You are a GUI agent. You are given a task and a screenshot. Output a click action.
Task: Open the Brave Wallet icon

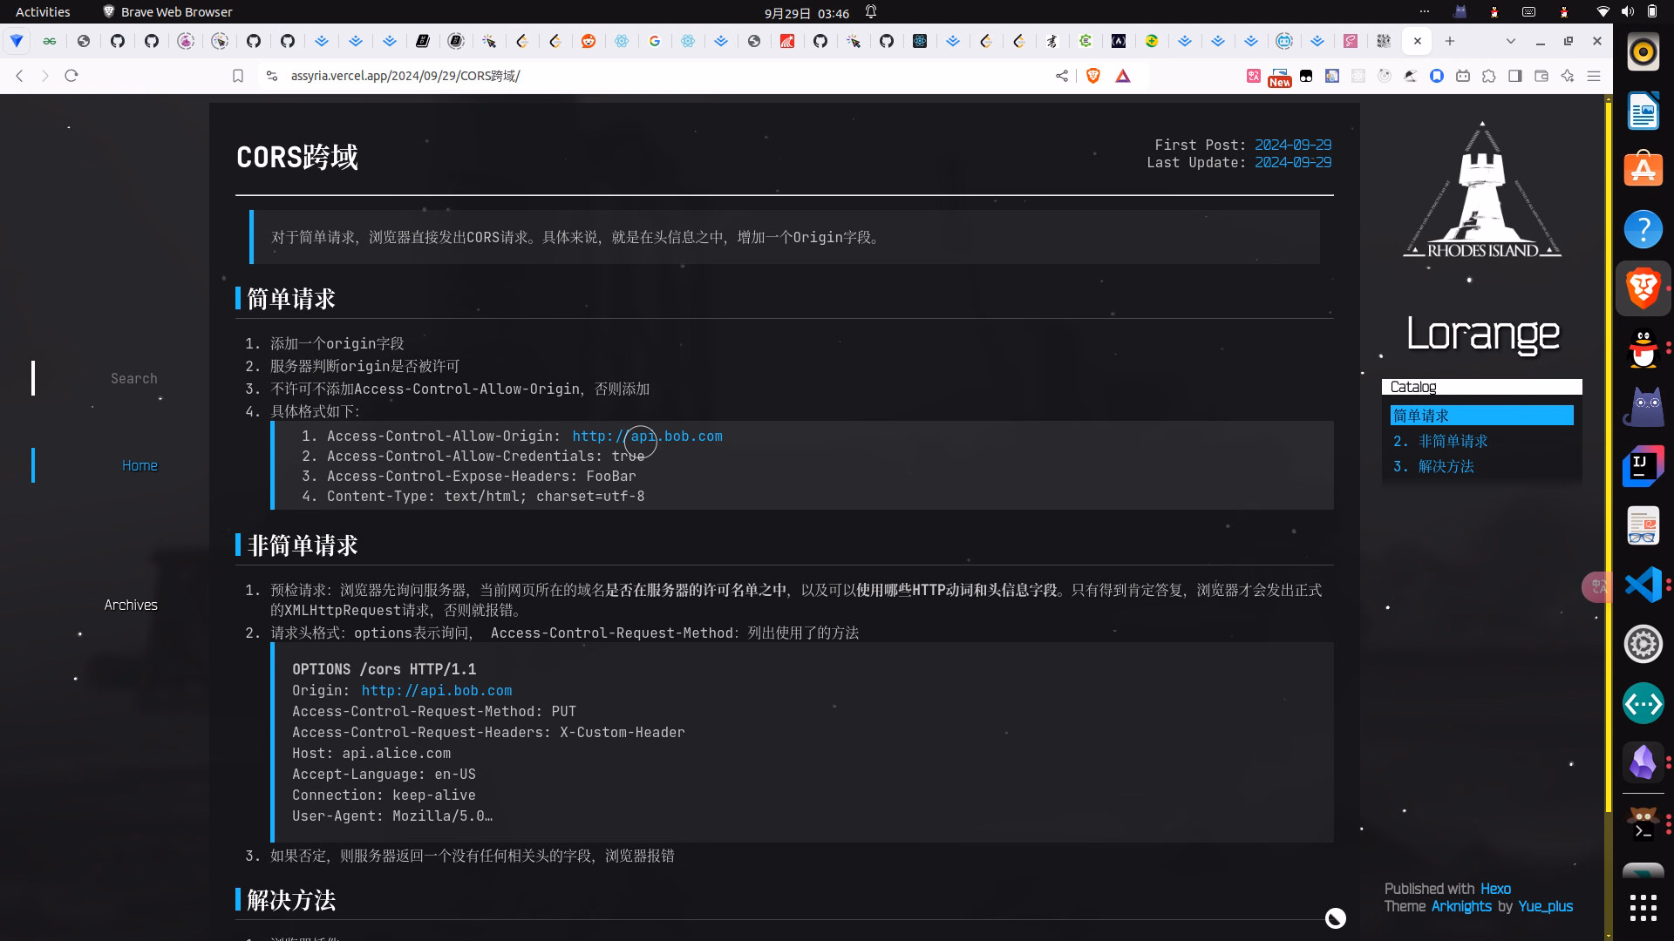1541,76
